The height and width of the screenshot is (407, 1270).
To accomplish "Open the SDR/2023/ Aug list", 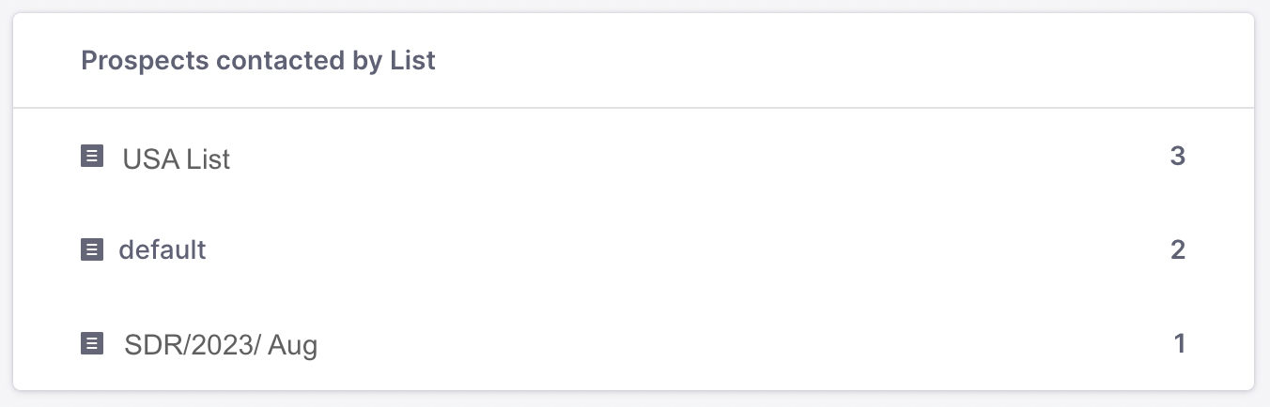I will coord(221,346).
